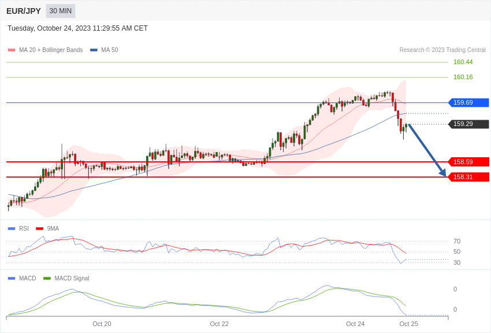Click the 160.16 resistance level label
Image resolution: width=491 pixels, height=333 pixels.
463,77
